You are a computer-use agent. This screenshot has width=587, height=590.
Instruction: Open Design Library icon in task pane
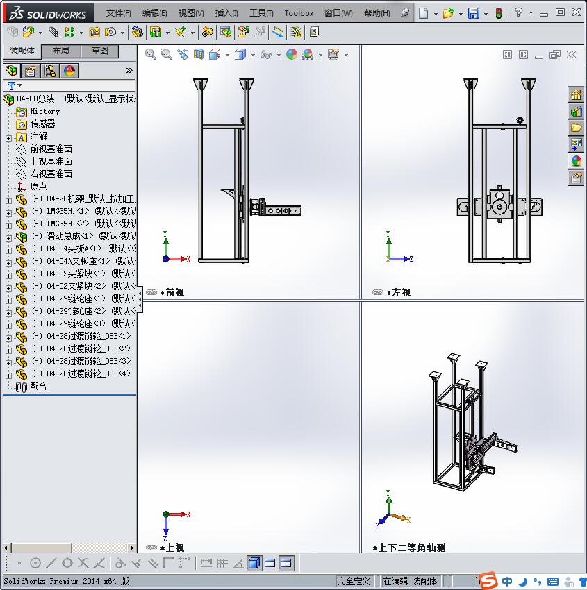tap(576, 111)
